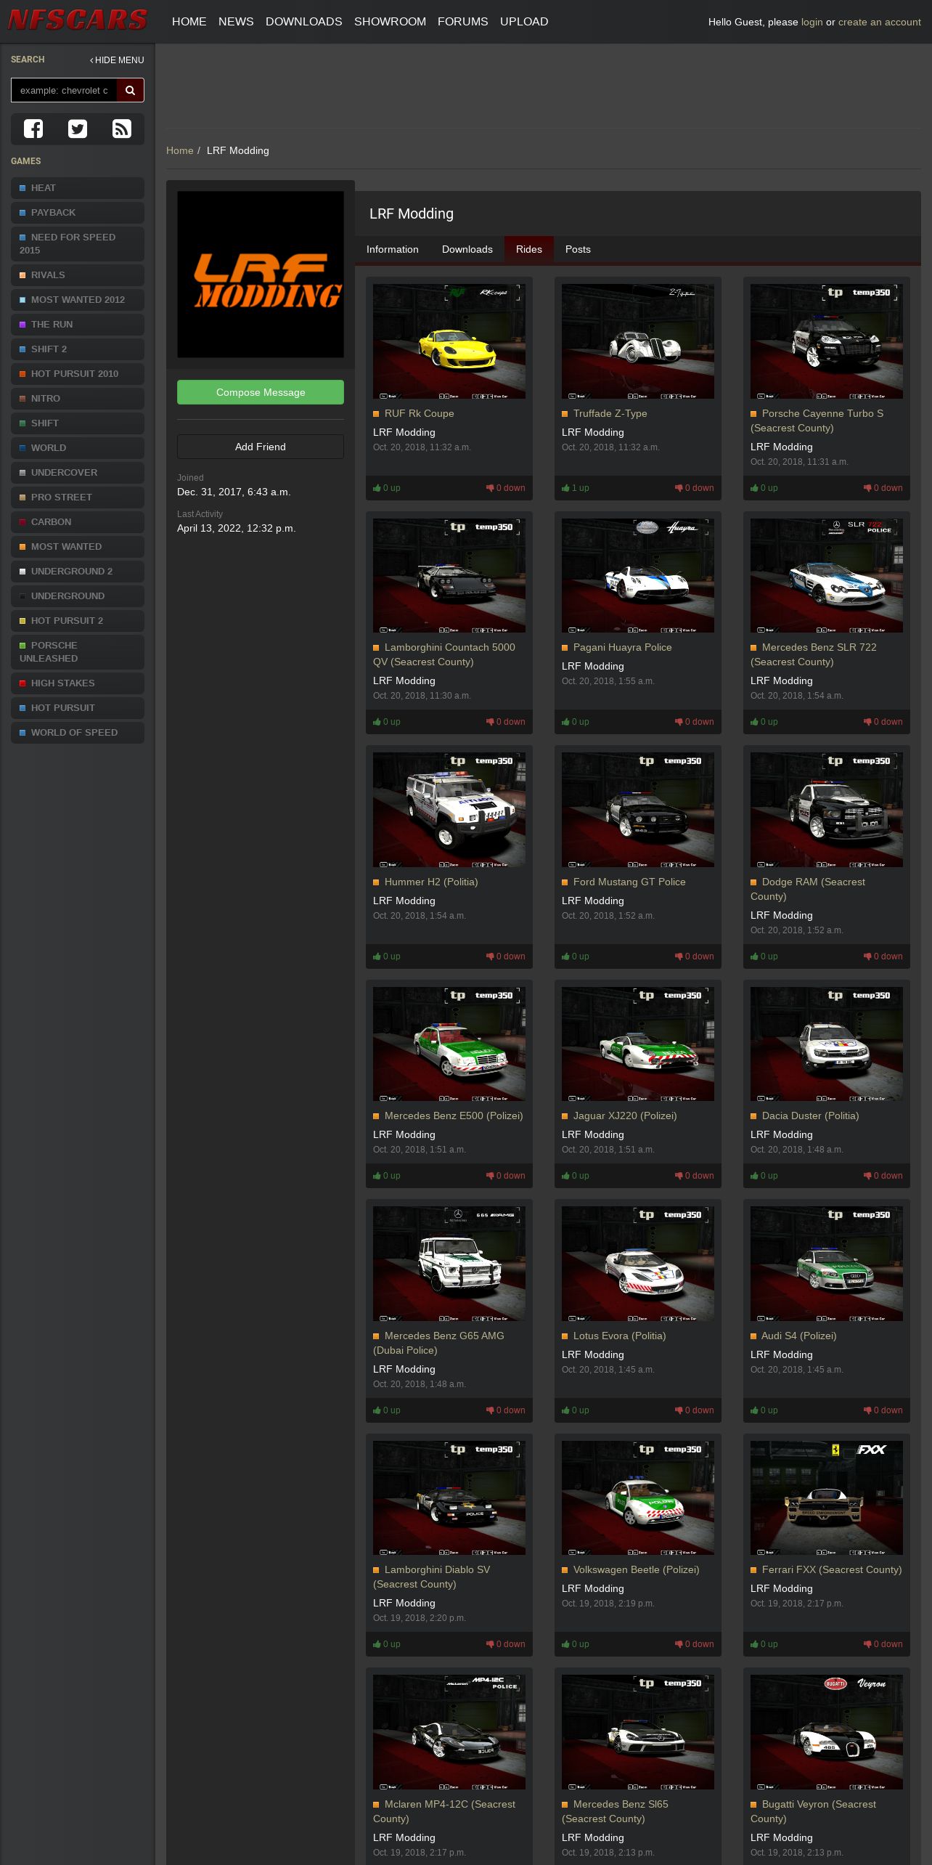Open the RSS feed icon
Screen dimensions: 932x1865
click(121, 129)
